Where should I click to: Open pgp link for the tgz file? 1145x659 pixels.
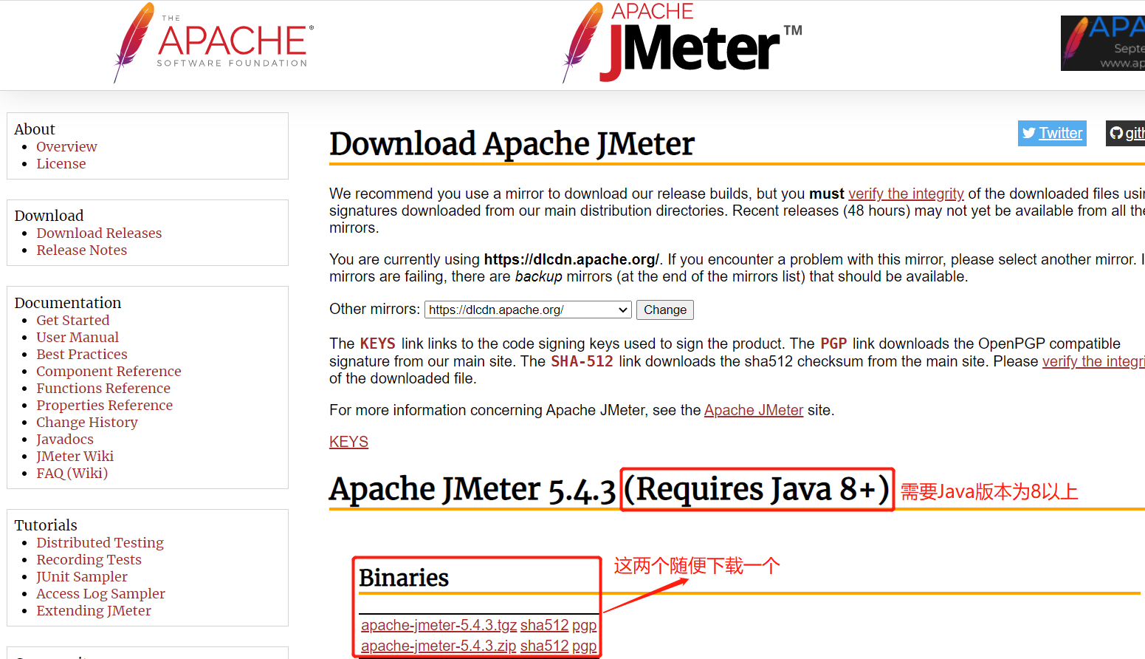[584, 625]
